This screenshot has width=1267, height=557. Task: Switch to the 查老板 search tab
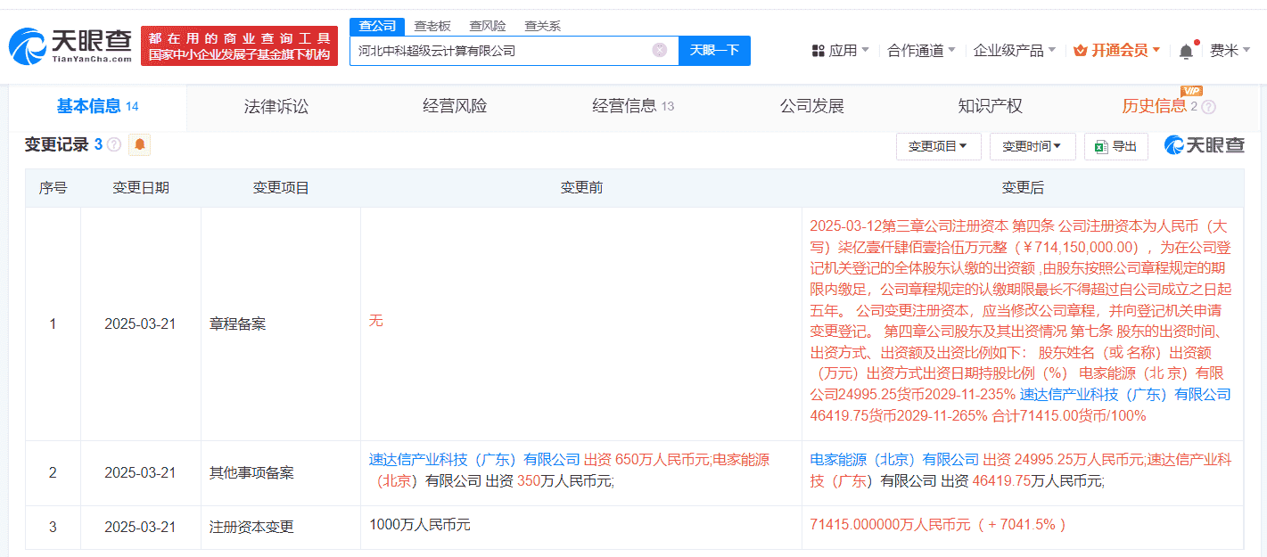tap(432, 26)
